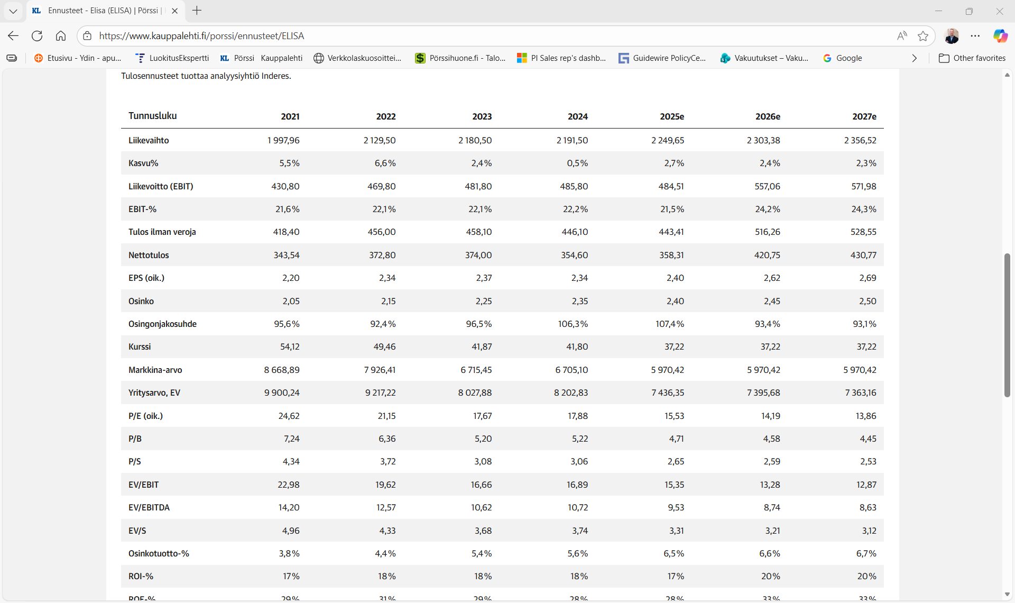1015x603 pixels.
Task: Open Pörssihuone.fi bookmark
Action: 460,58
